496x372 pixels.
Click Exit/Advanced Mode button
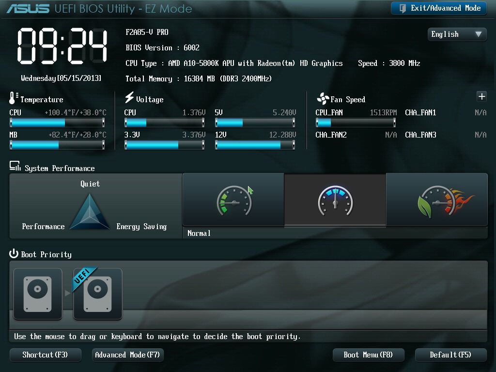(x=438, y=8)
